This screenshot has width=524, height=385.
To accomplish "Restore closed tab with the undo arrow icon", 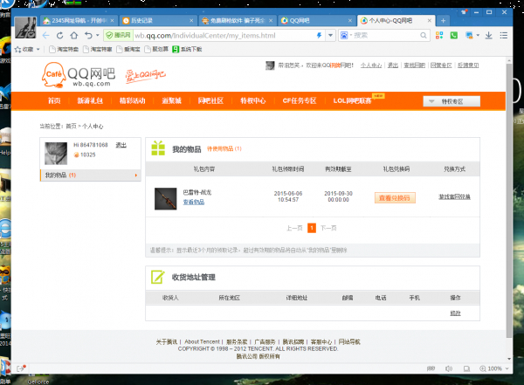I will coord(88,36).
